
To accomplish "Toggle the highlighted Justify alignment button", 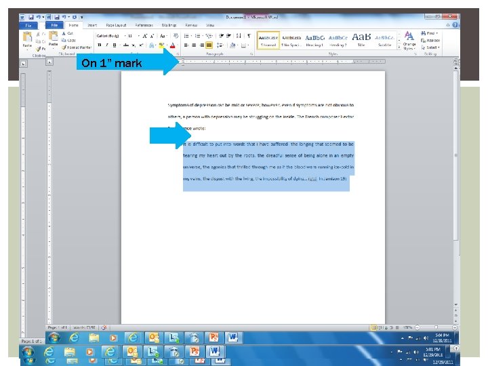I will coord(209,45).
